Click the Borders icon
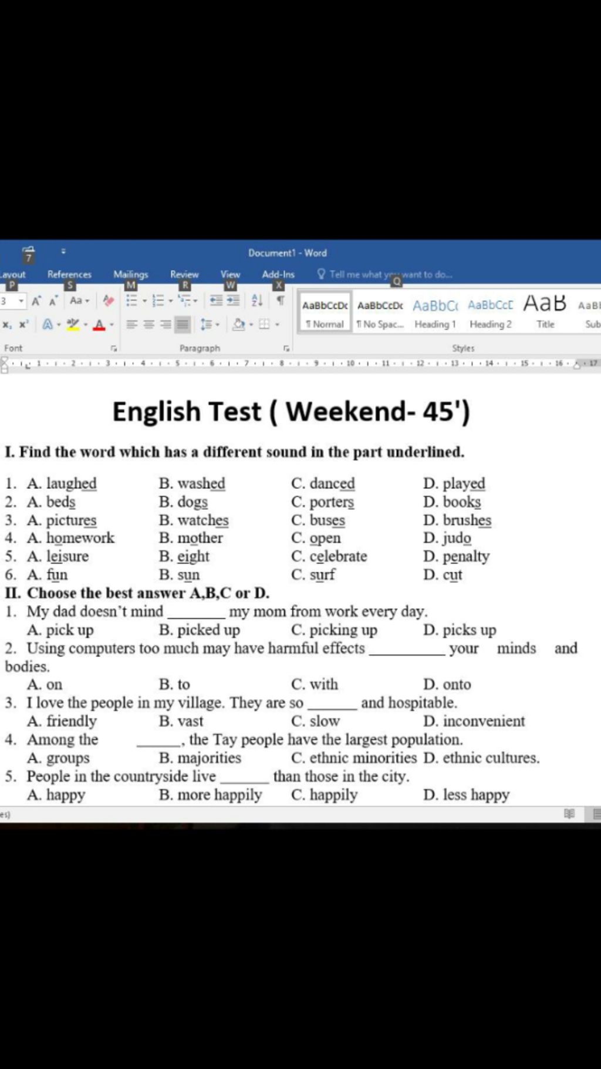The height and width of the screenshot is (1069, 601). click(265, 324)
